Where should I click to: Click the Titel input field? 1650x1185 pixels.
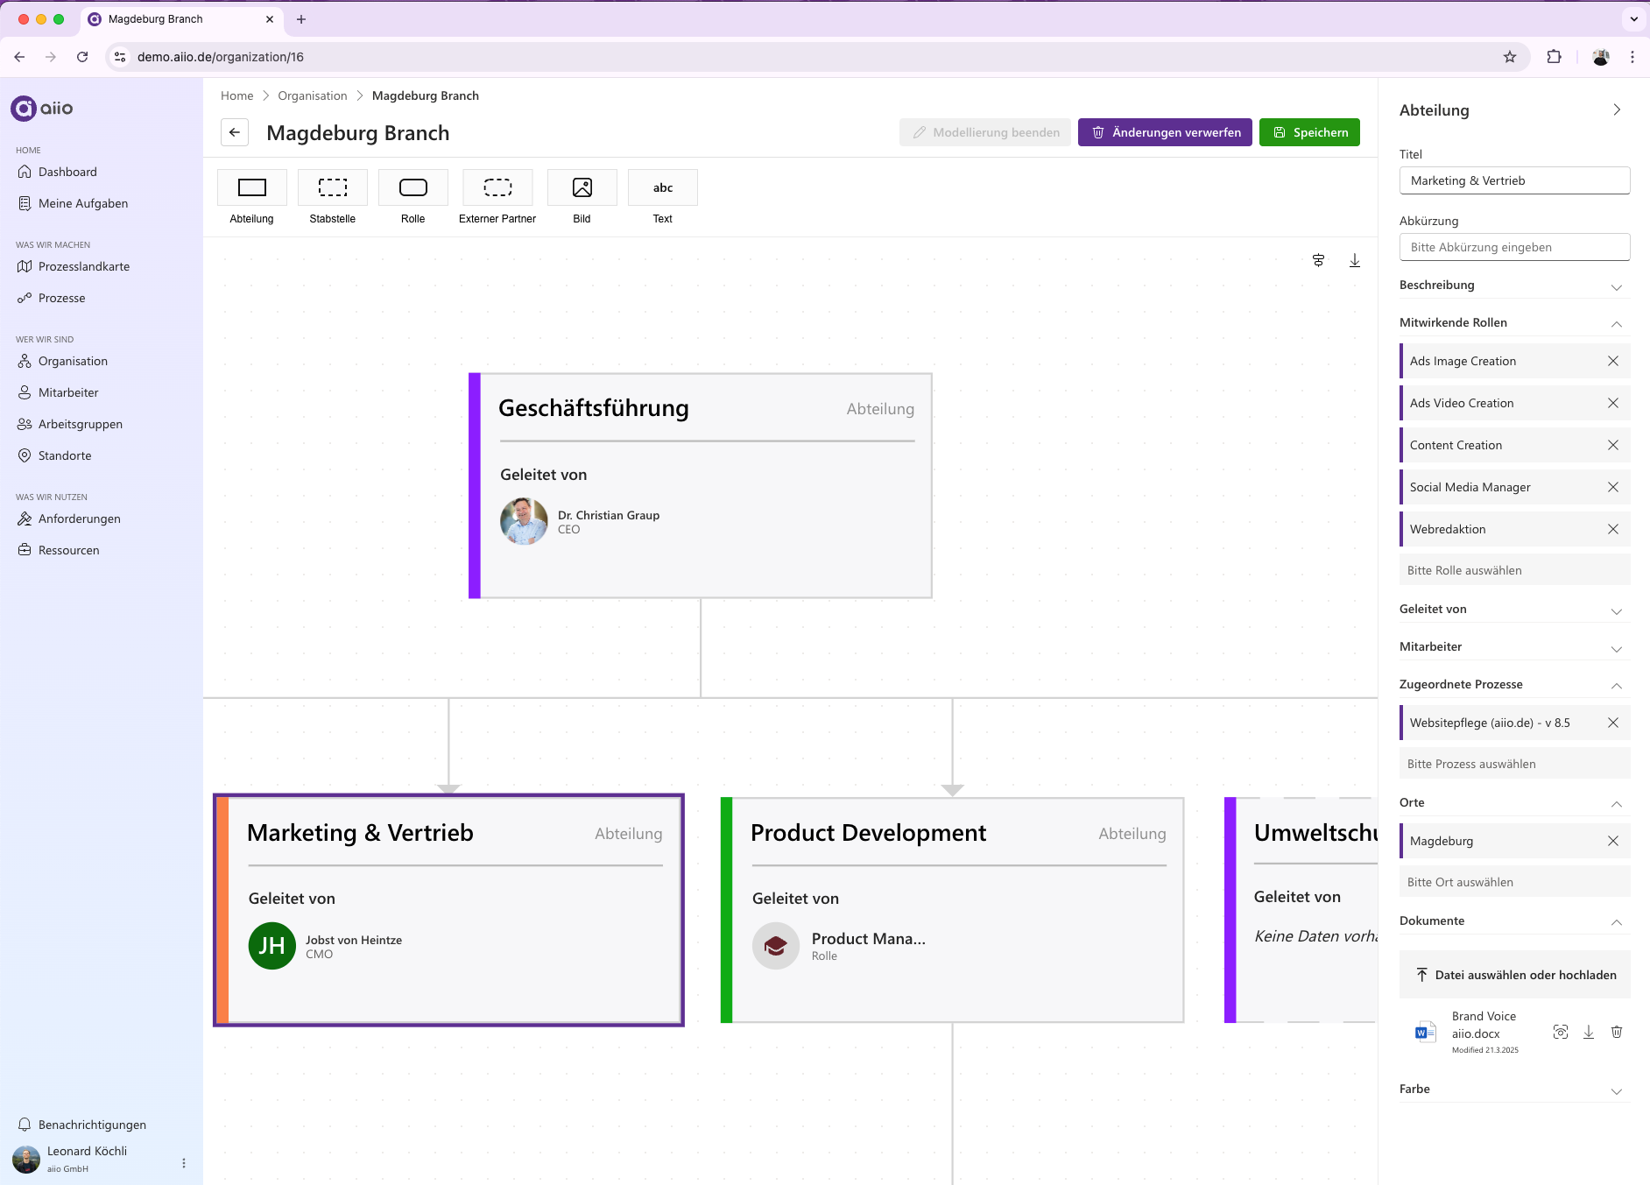pos(1514,180)
